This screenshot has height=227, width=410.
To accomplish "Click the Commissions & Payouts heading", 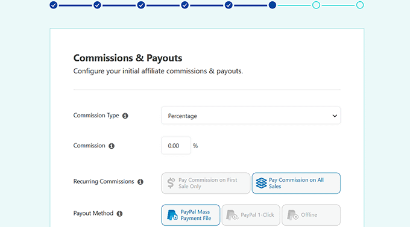I will tap(128, 58).
